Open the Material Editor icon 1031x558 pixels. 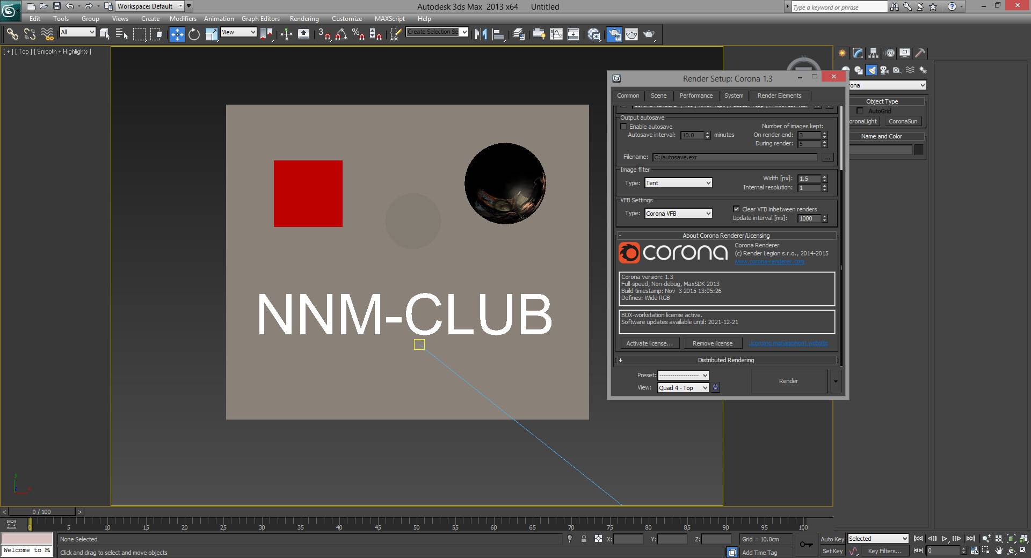point(594,34)
